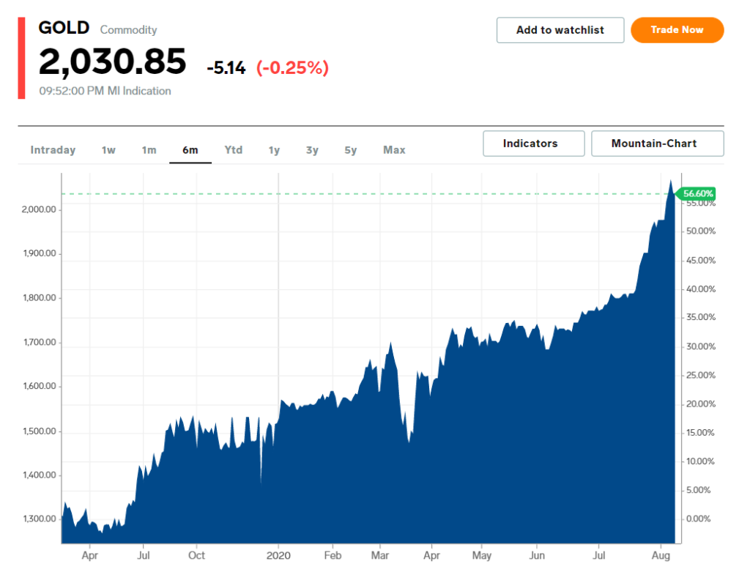
Task: Click the 35.00% percent axis label
Action: pos(701,317)
